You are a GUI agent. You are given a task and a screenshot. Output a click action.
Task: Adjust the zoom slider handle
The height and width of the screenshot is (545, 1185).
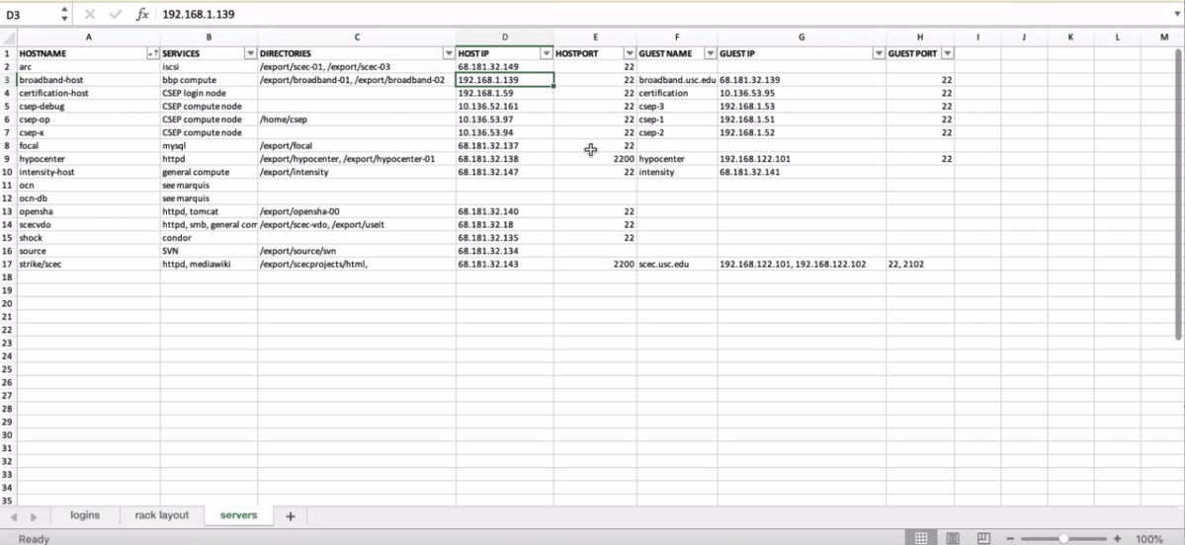(1063, 539)
